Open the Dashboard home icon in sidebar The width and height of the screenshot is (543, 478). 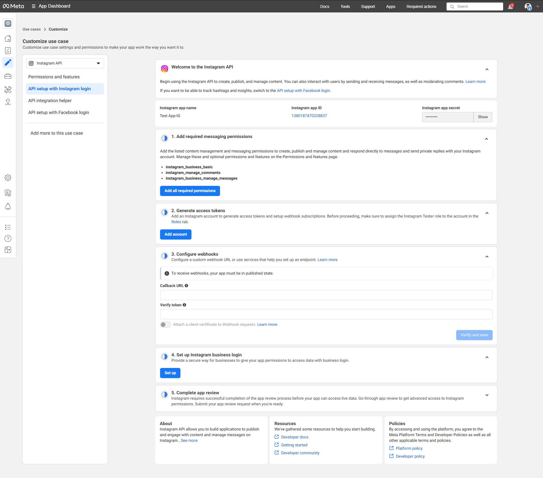8,38
